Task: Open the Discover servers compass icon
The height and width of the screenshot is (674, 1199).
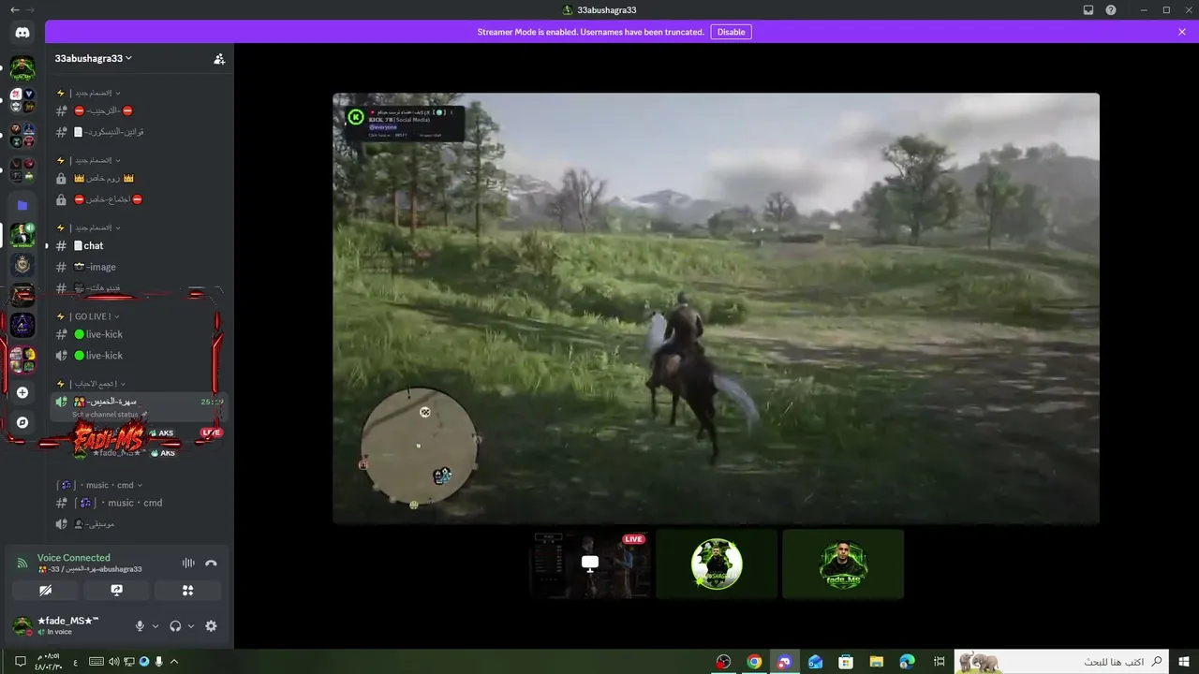Action: pyautogui.click(x=22, y=422)
